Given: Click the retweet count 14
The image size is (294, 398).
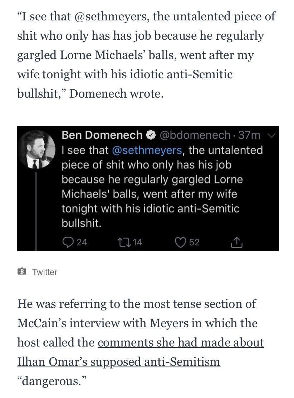Looking at the screenshot, I should tap(137, 242).
